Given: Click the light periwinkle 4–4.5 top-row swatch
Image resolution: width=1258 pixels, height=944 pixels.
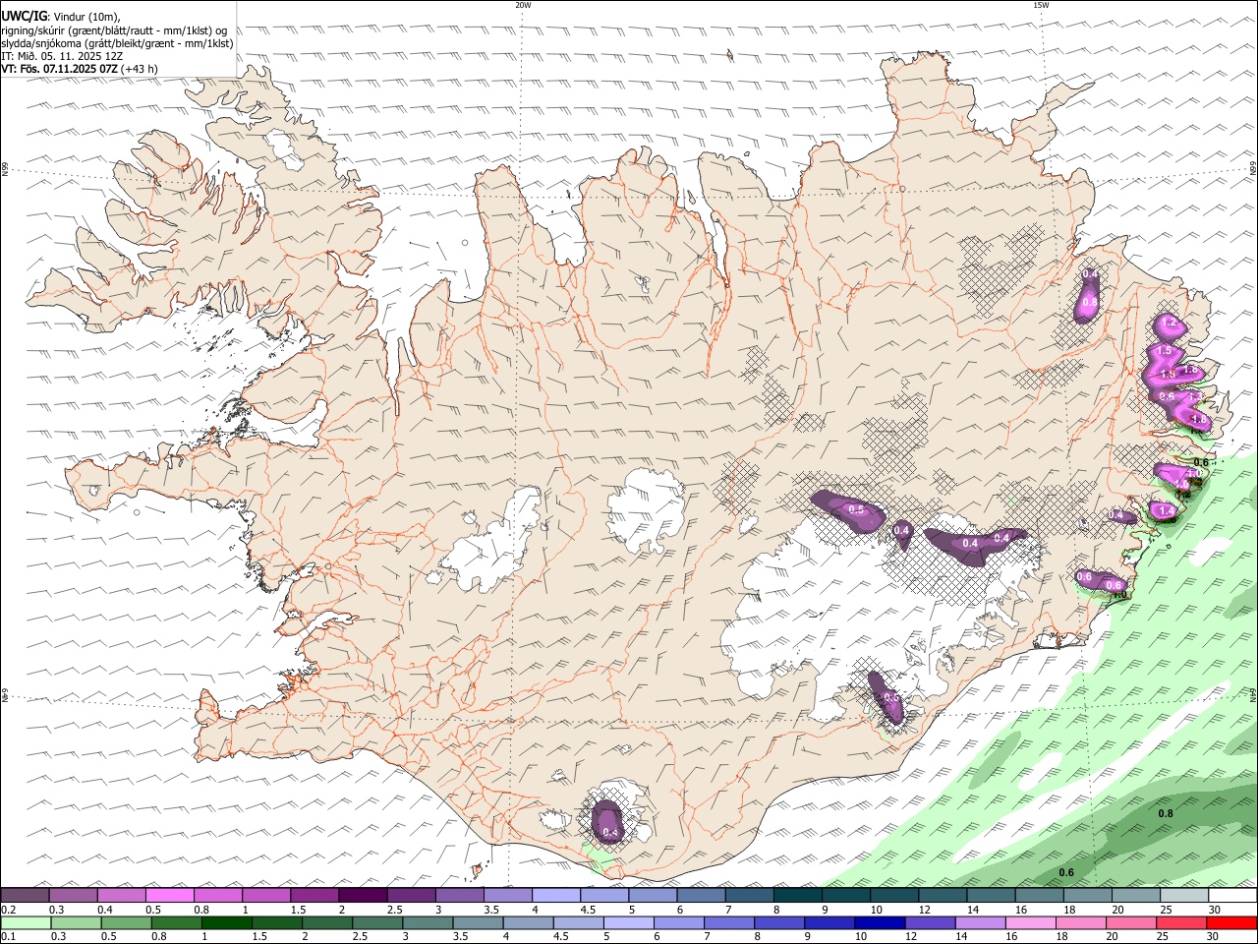Looking at the screenshot, I should (x=554, y=896).
